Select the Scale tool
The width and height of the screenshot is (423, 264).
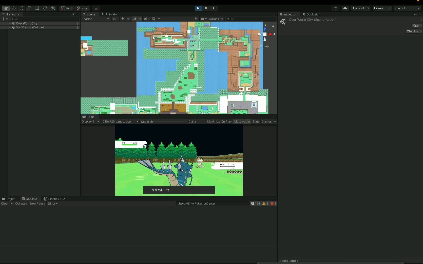point(29,8)
